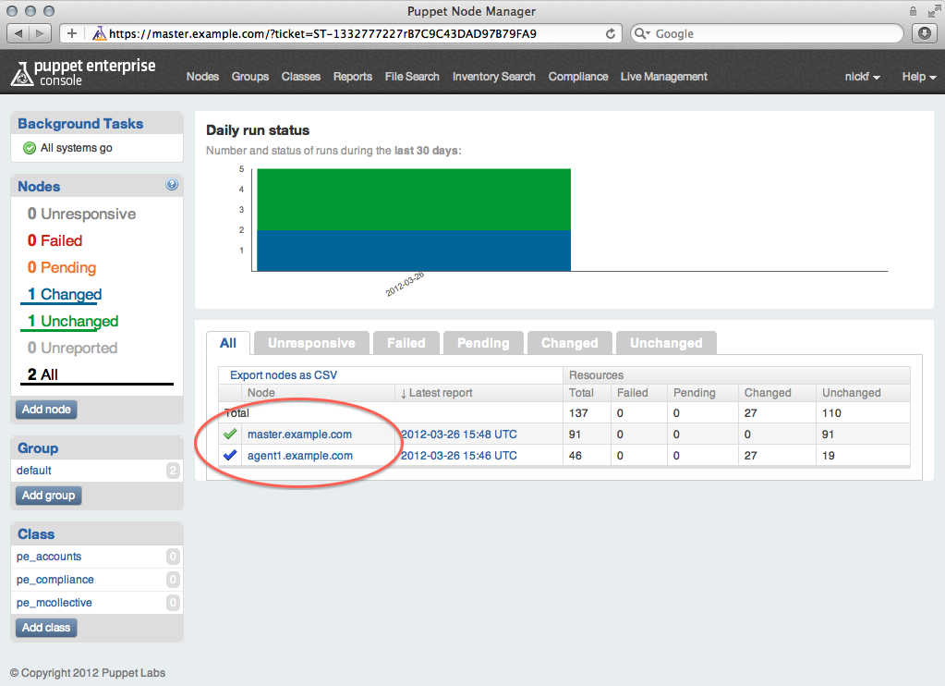Viewport: 945px width, 686px height.
Task: Click the blue changed bar in the chart
Action: (414, 251)
